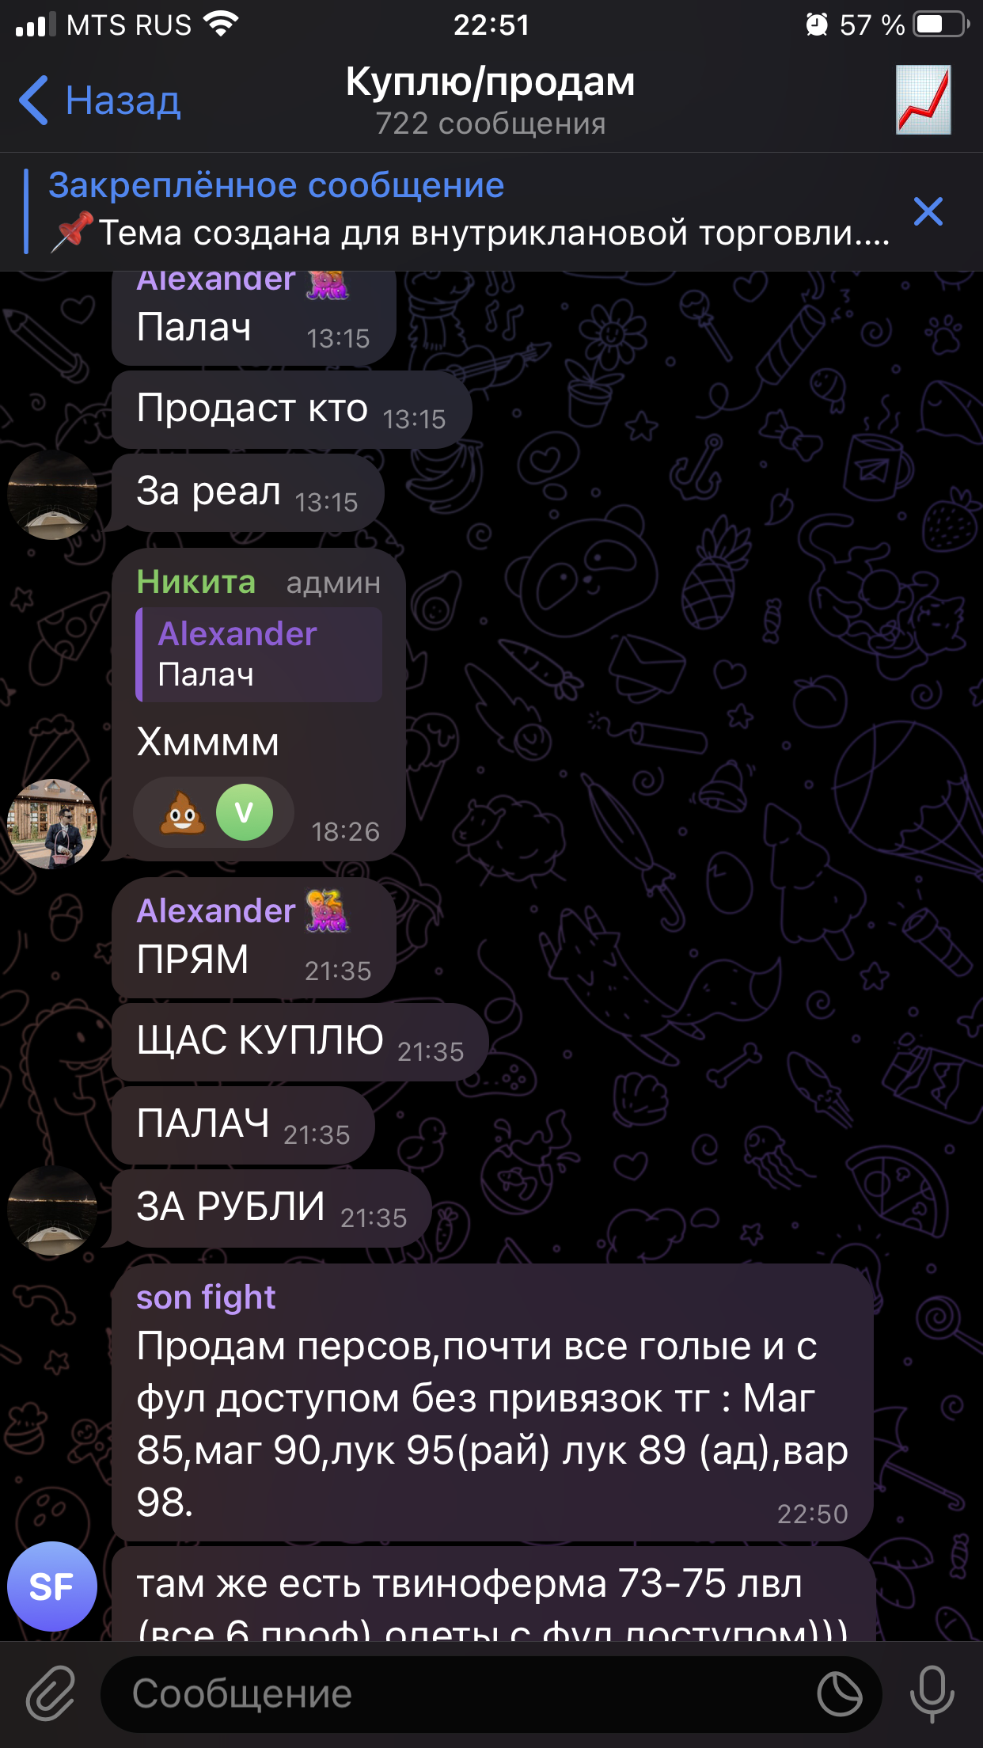
Task: Tap the back chevron arrow
Action: (34, 101)
